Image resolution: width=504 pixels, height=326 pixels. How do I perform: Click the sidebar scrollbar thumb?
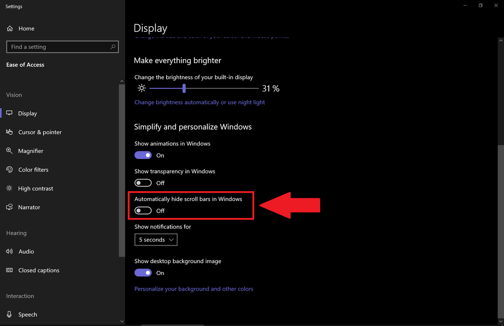(122, 171)
